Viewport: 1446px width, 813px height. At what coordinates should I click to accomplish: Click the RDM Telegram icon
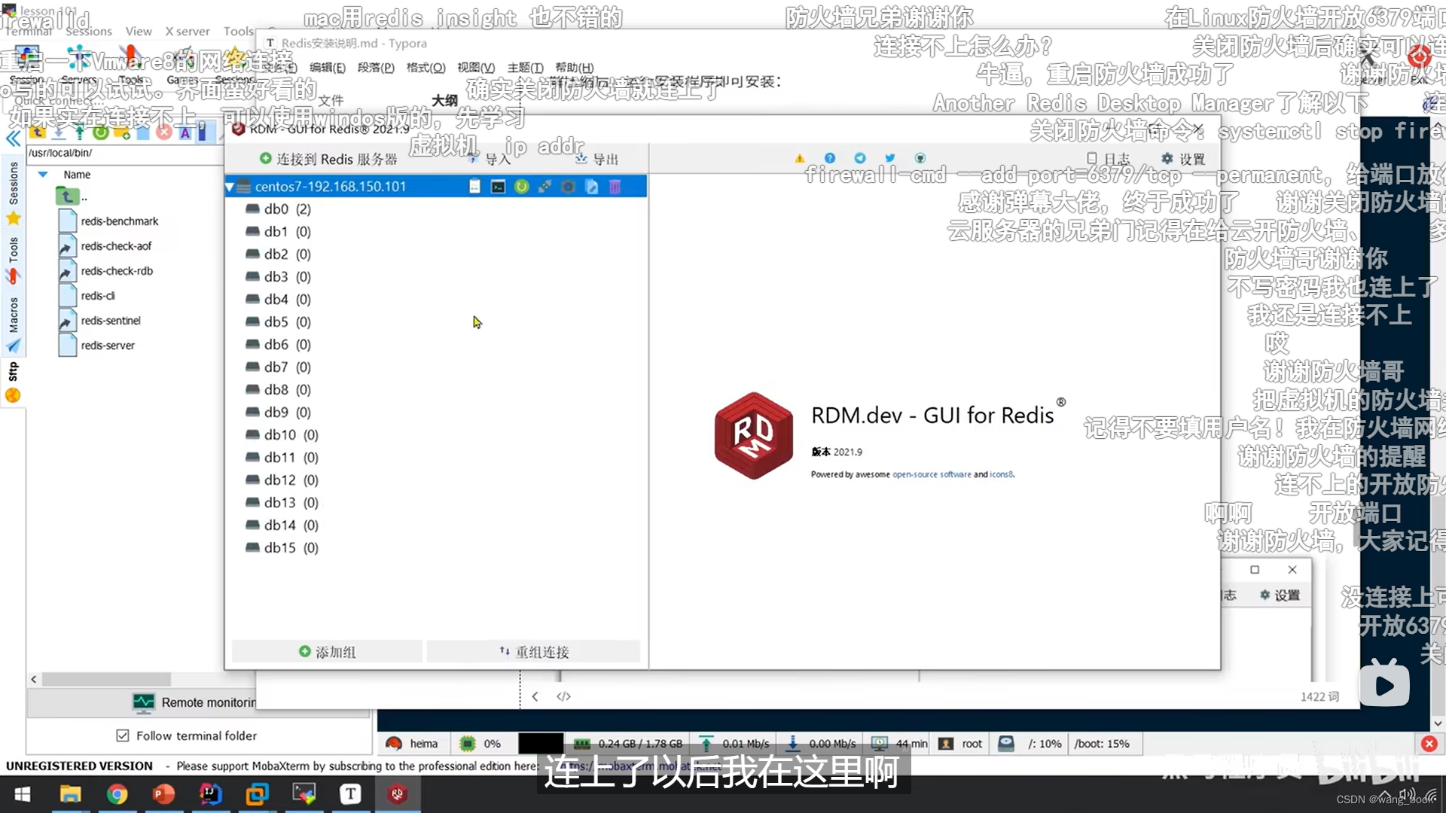[860, 158]
